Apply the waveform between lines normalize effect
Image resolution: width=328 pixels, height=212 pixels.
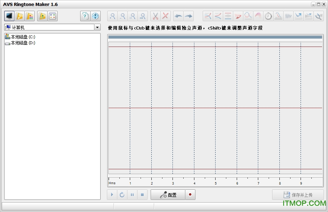tap(228, 16)
